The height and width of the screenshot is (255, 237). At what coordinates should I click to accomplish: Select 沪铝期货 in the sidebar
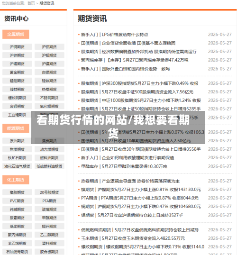pyautogui.click(x=49, y=47)
